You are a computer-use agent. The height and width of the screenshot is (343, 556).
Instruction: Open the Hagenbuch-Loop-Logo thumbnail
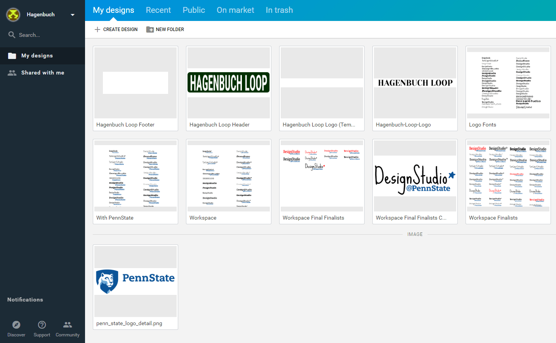(415, 83)
